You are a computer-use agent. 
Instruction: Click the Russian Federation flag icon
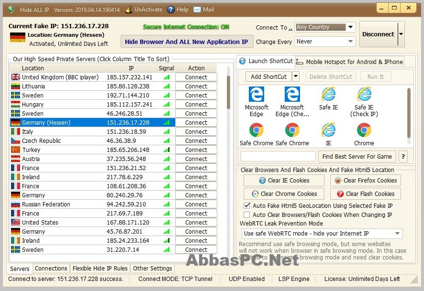tap(15, 205)
